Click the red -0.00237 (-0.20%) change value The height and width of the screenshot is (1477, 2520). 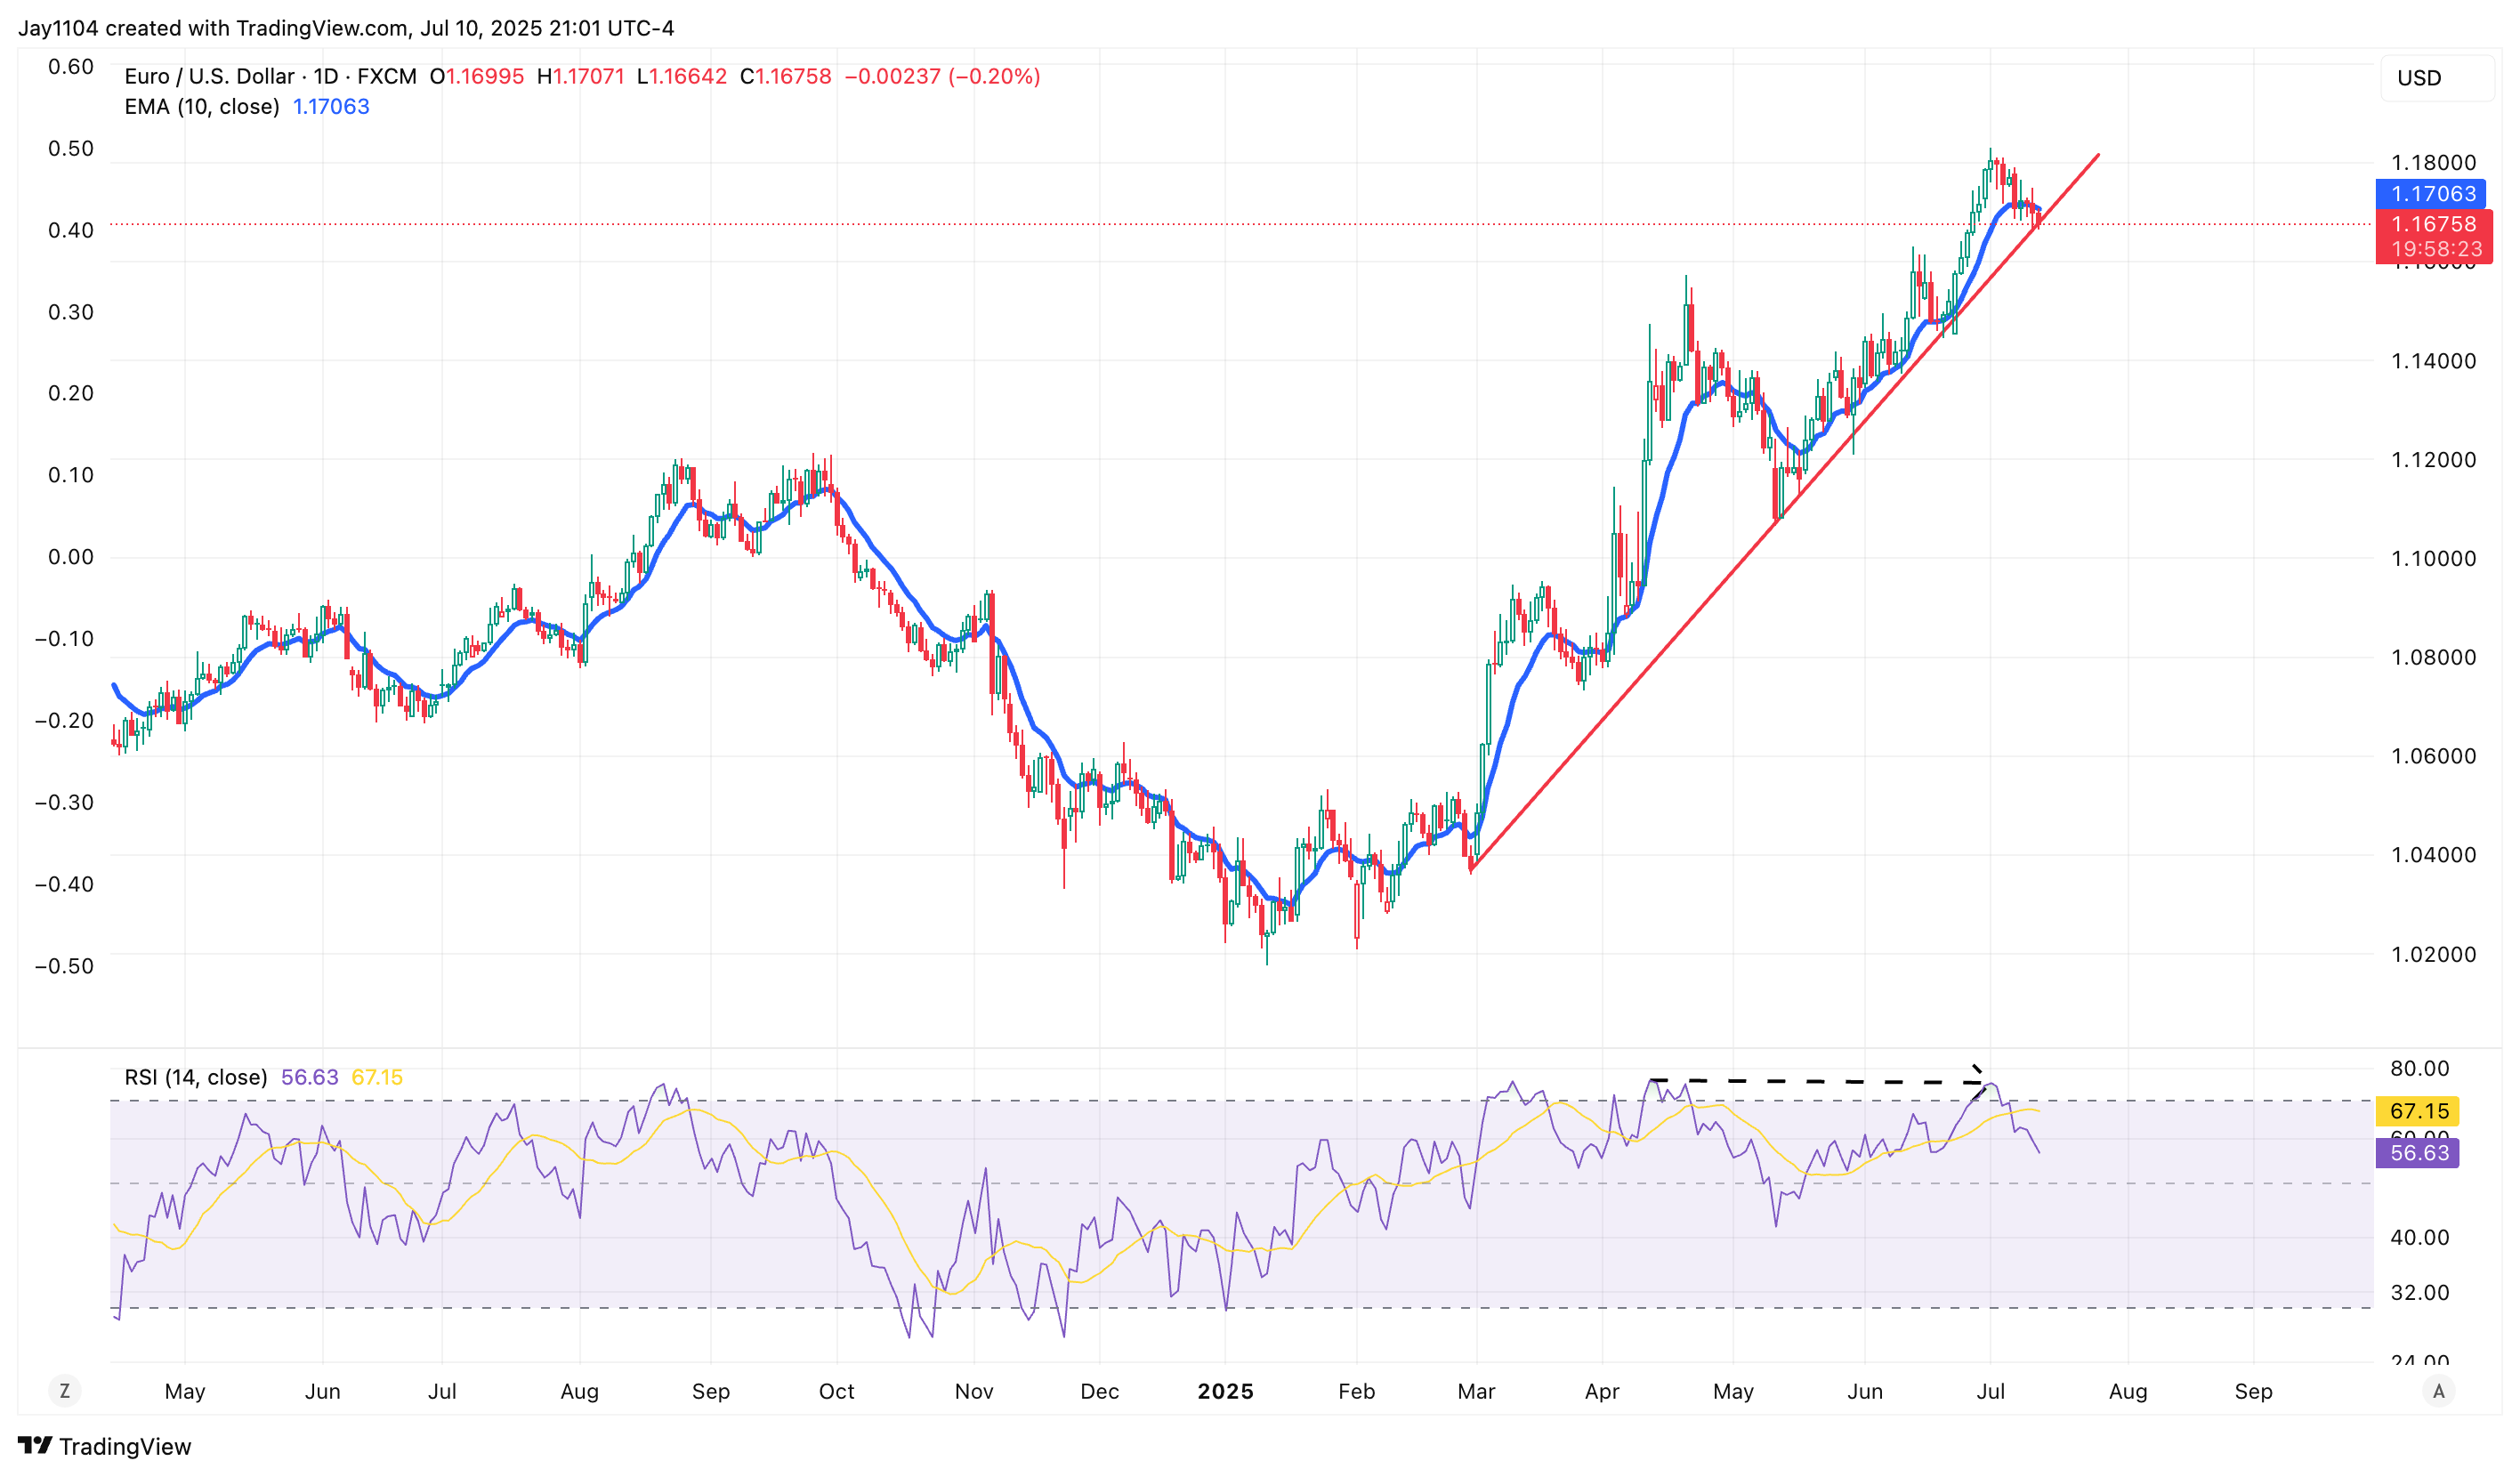click(x=942, y=77)
